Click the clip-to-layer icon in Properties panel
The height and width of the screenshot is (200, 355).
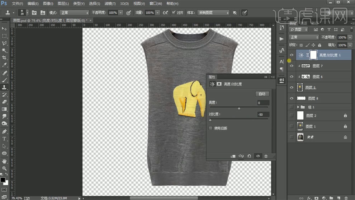tap(233, 156)
